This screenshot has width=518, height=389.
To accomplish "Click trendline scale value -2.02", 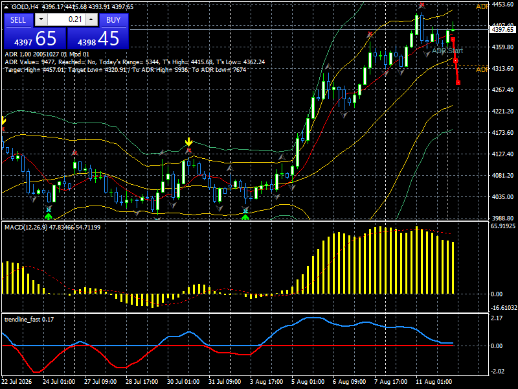I will [x=497, y=371].
